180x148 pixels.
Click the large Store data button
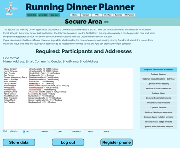click(x=19, y=142)
